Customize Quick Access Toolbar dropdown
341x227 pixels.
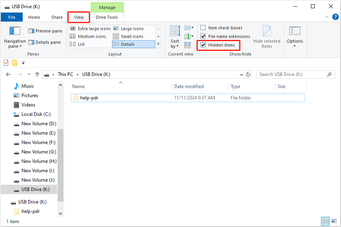tap(23, 63)
